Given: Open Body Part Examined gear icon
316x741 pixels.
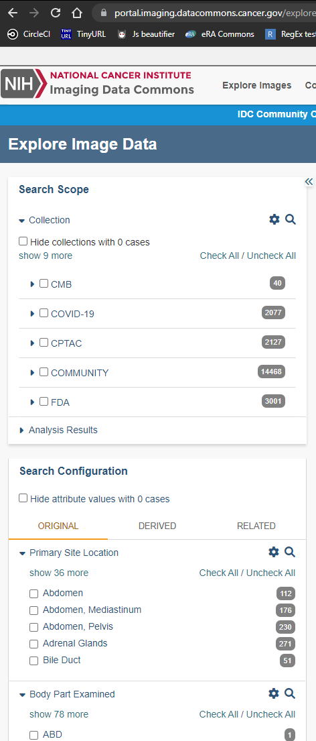Looking at the screenshot, I should [274, 693].
